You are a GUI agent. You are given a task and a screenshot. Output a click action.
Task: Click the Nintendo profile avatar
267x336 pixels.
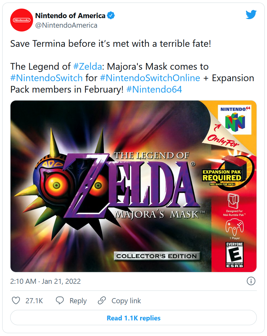point(22,20)
